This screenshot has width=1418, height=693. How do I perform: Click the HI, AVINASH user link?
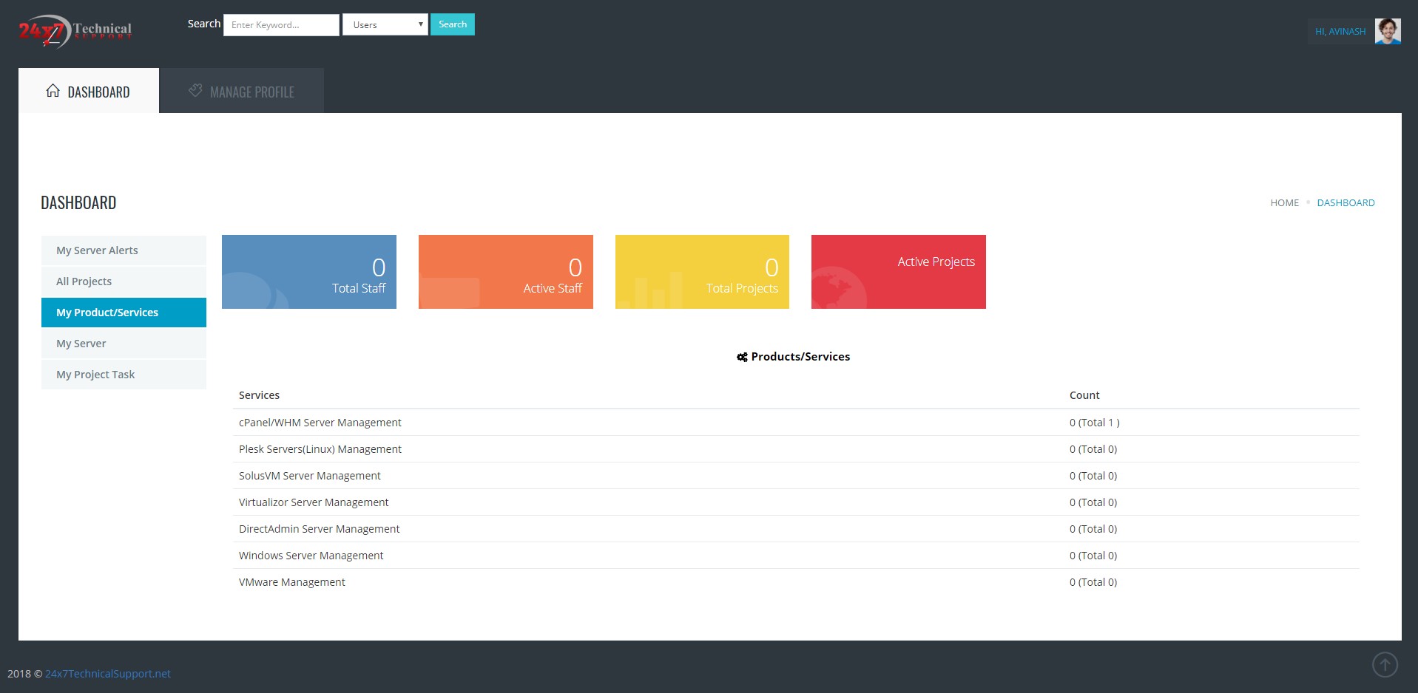point(1340,32)
